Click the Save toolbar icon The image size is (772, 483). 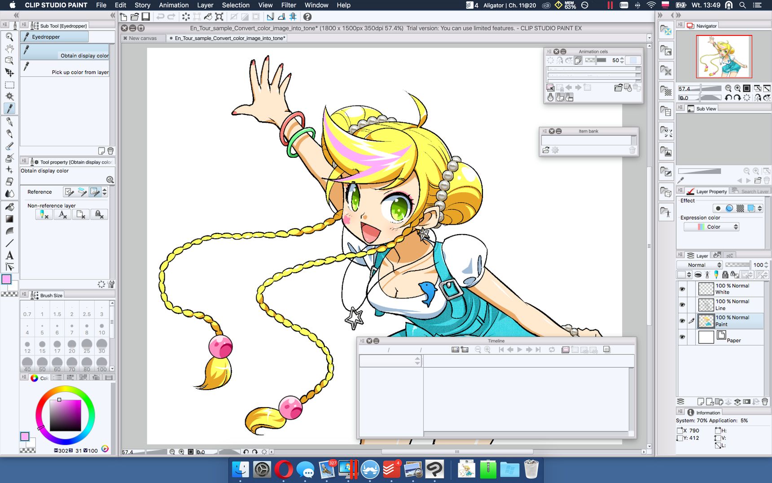[x=145, y=17]
